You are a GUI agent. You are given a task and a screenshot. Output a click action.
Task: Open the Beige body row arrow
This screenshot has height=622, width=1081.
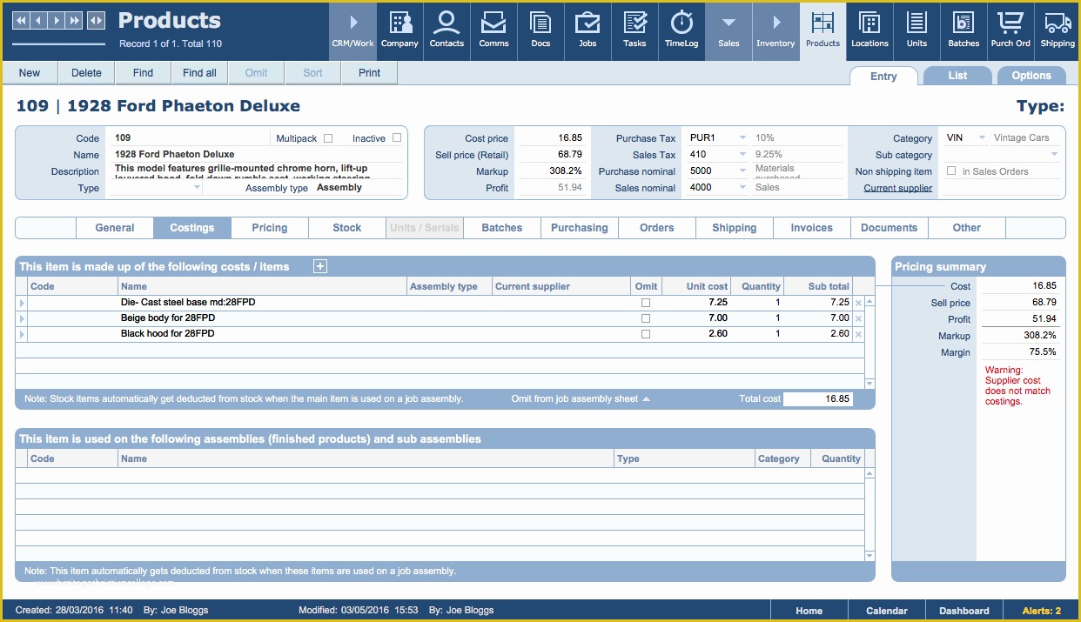tap(22, 318)
